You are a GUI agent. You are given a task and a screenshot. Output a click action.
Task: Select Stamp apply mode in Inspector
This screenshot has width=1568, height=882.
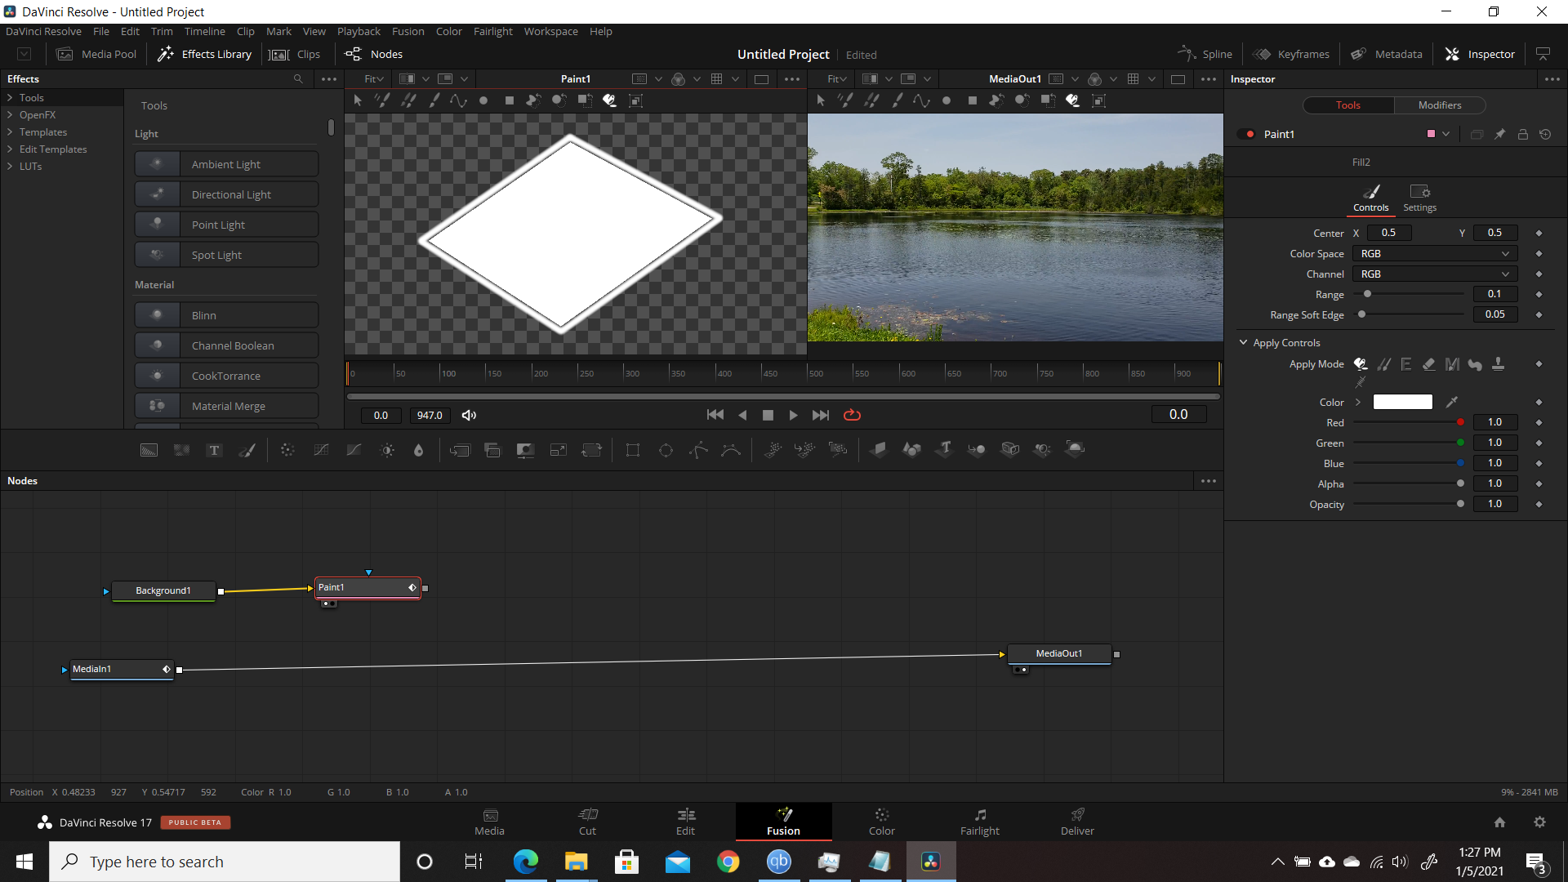click(1498, 364)
